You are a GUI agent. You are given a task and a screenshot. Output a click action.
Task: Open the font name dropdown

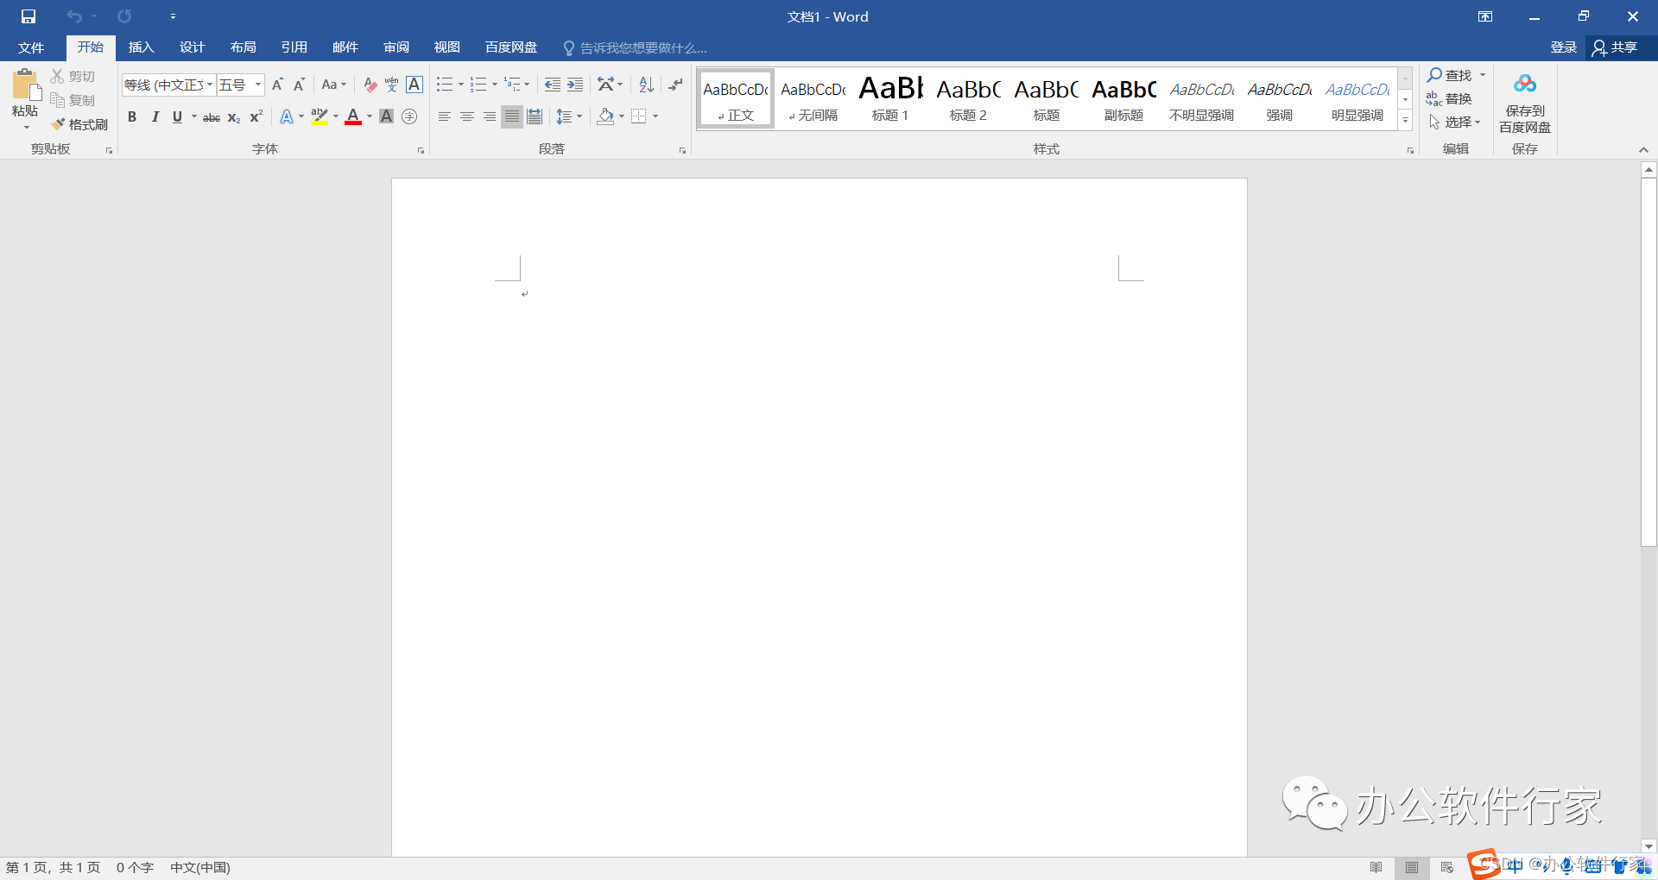210,85
